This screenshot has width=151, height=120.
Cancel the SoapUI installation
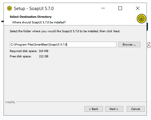click(x=136, y=109)
